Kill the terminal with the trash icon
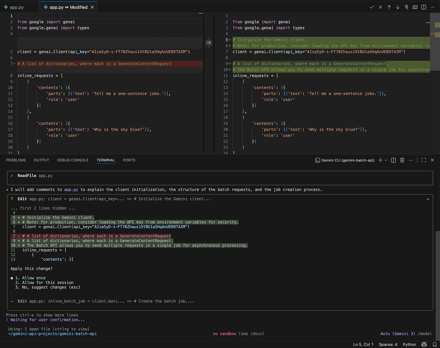Screen dimensions: 440x348 (x=402, y=160)
